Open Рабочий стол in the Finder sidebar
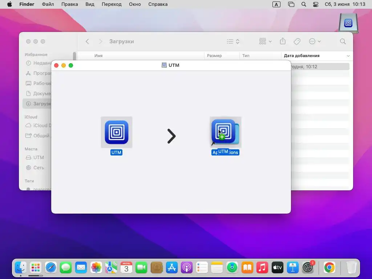 [38, 84]
